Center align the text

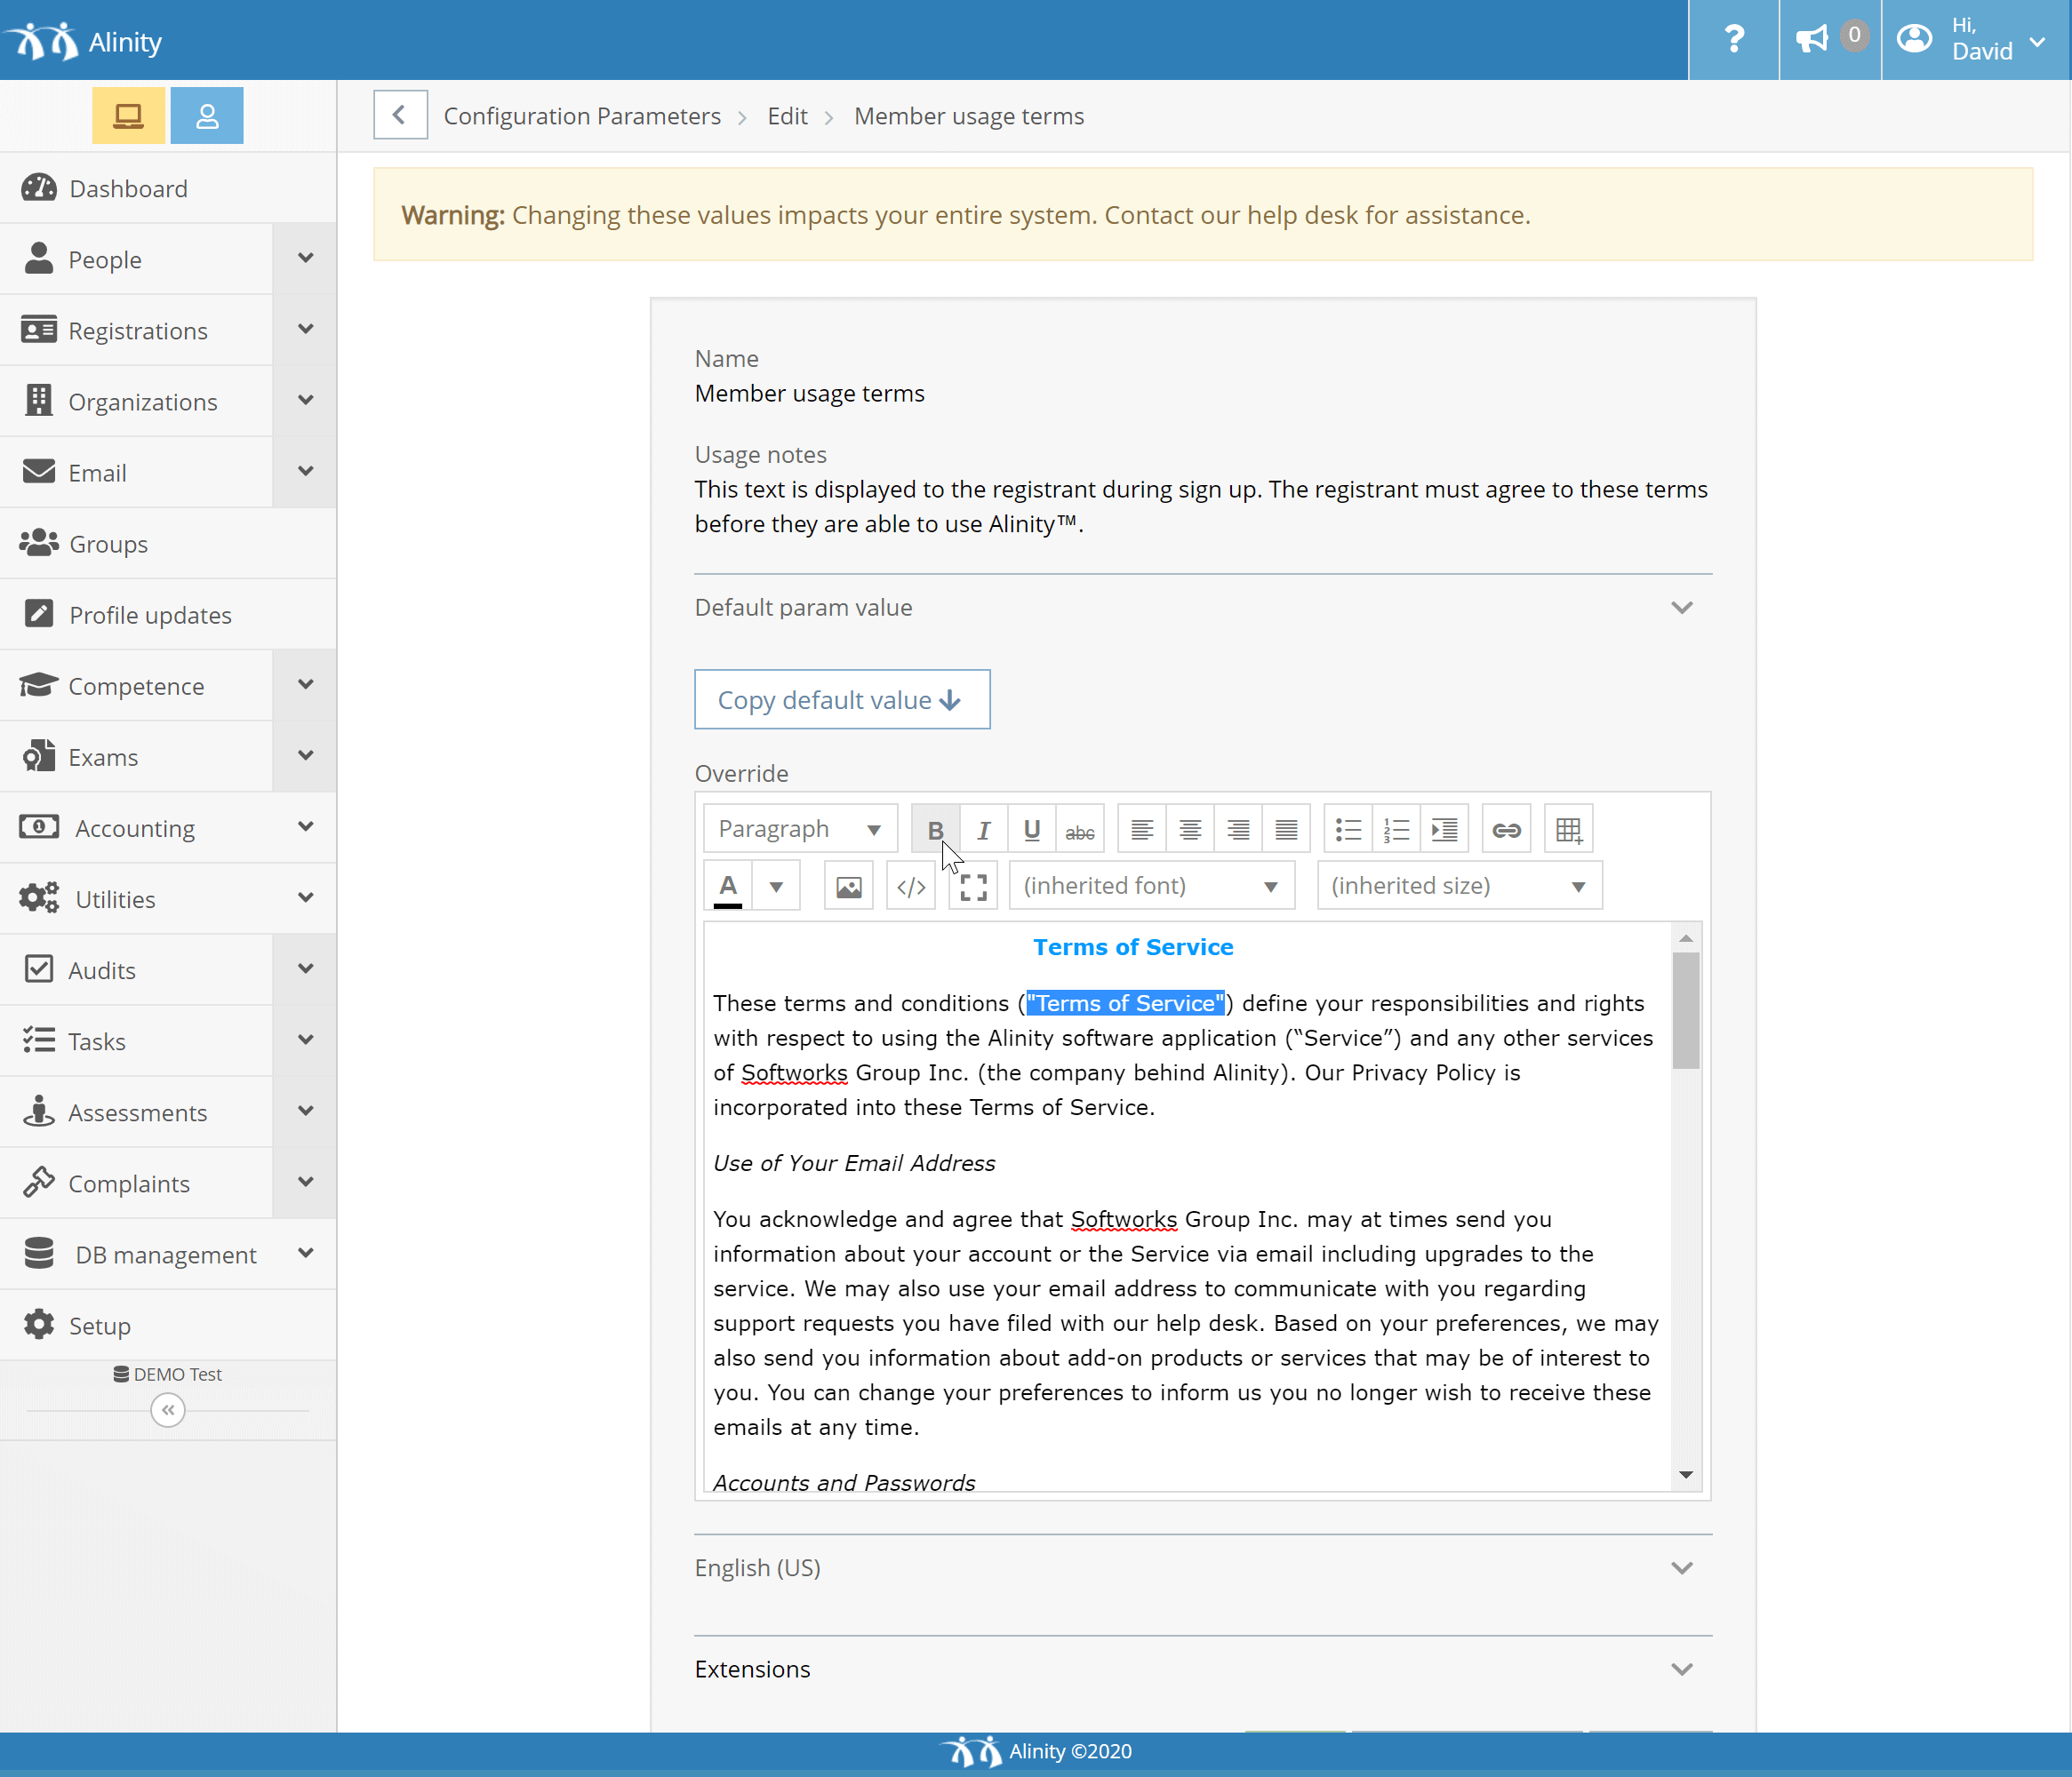pyautogui.click(x=1190, y=830)
